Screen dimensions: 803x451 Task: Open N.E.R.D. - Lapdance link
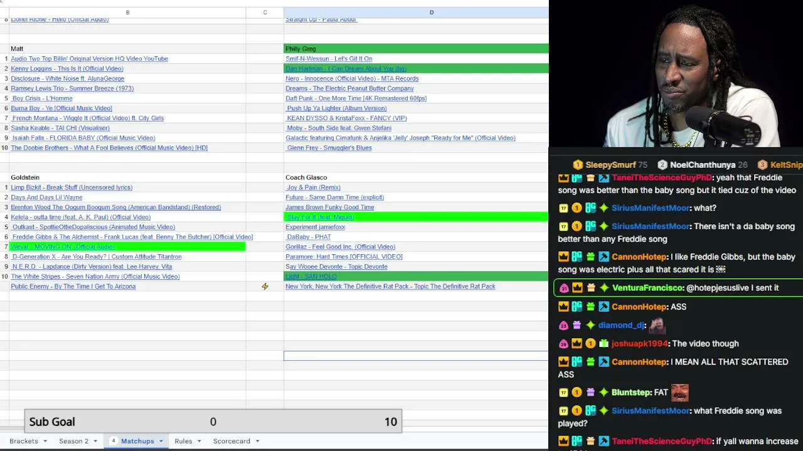click(x=92, y=267)
